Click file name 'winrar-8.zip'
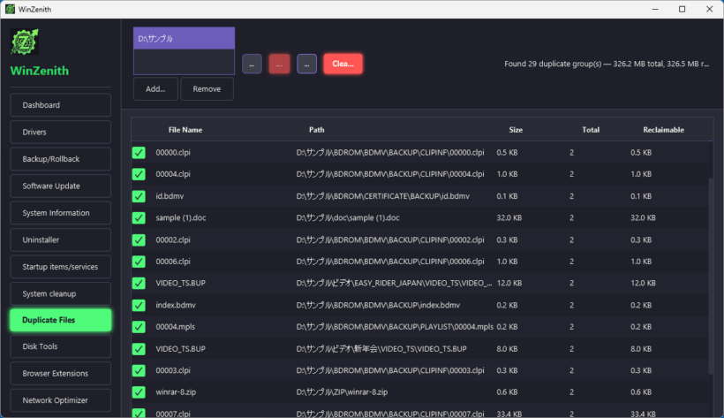 [176, 391]
